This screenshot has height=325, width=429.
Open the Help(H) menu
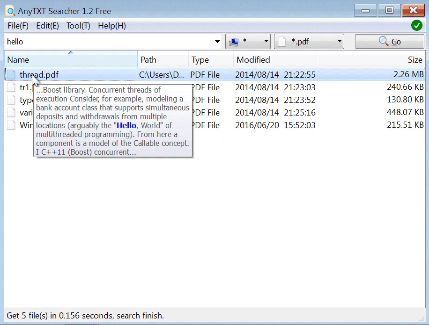pos(112,26)
